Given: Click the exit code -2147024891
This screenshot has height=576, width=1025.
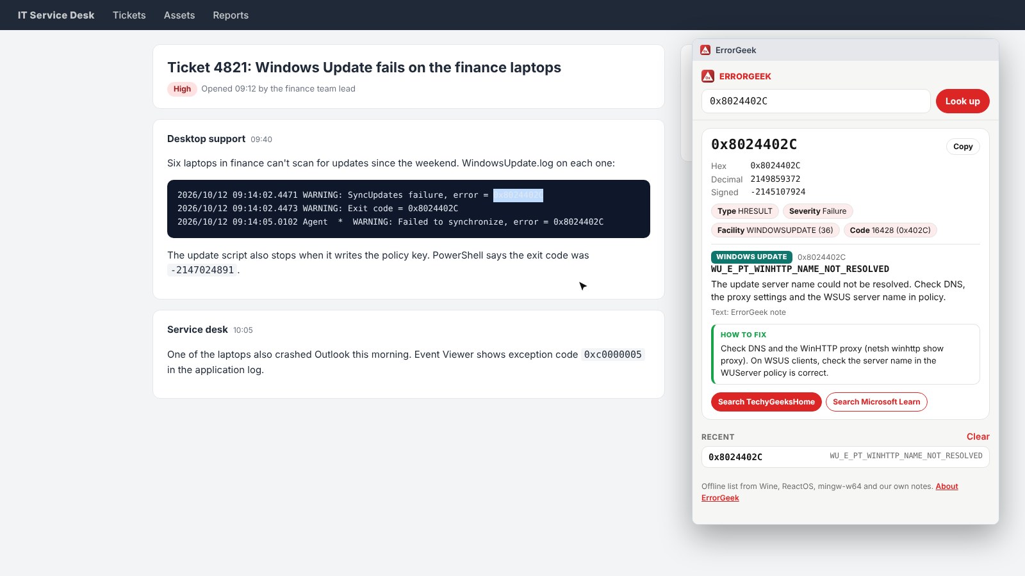Looking at the screenshot, I should [x=202, y=270].
